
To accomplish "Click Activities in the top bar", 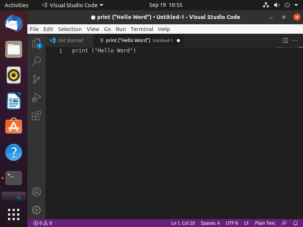I will pos(16,5).
